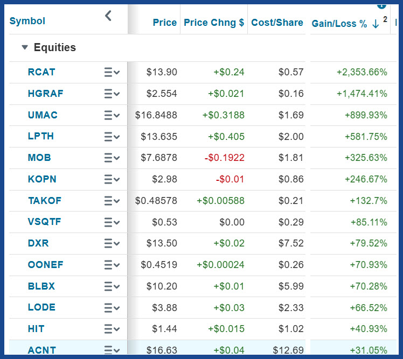Open the action menu icon for TAKOF
Image resolution: width=403 pixels, height=359 pixels.
(112, 201)
